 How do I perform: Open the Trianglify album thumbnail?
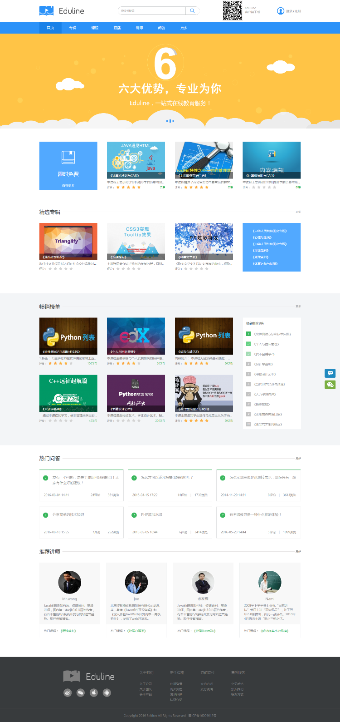pyautogui.click(x=68, y=241)
